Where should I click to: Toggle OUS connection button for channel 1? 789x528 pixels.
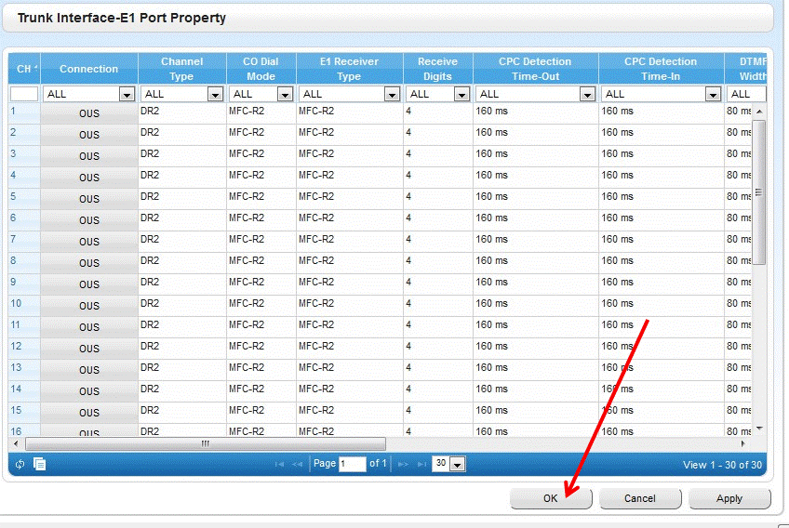pyautogui.click(x=89, y=113)
